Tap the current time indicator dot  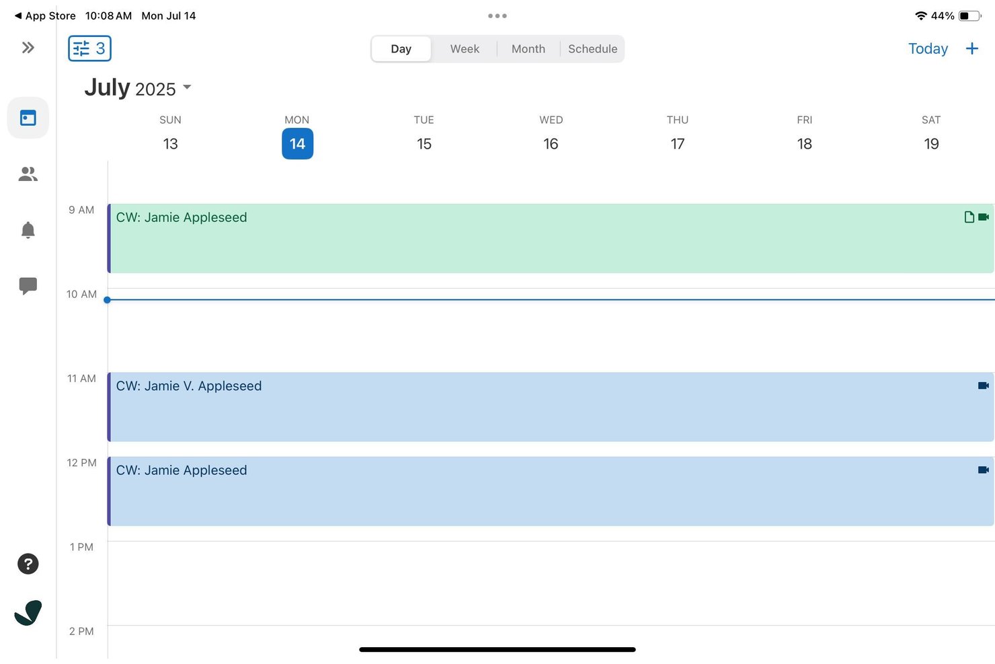click(107, 300)
